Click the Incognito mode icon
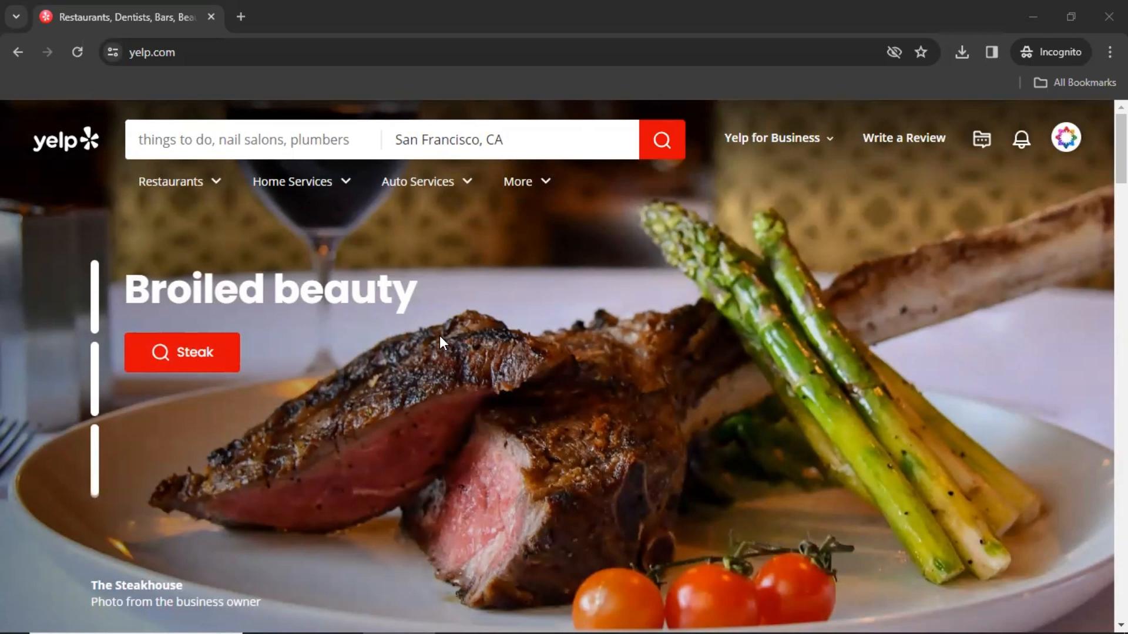The image size is (1128, 634). pos(1028,51)
